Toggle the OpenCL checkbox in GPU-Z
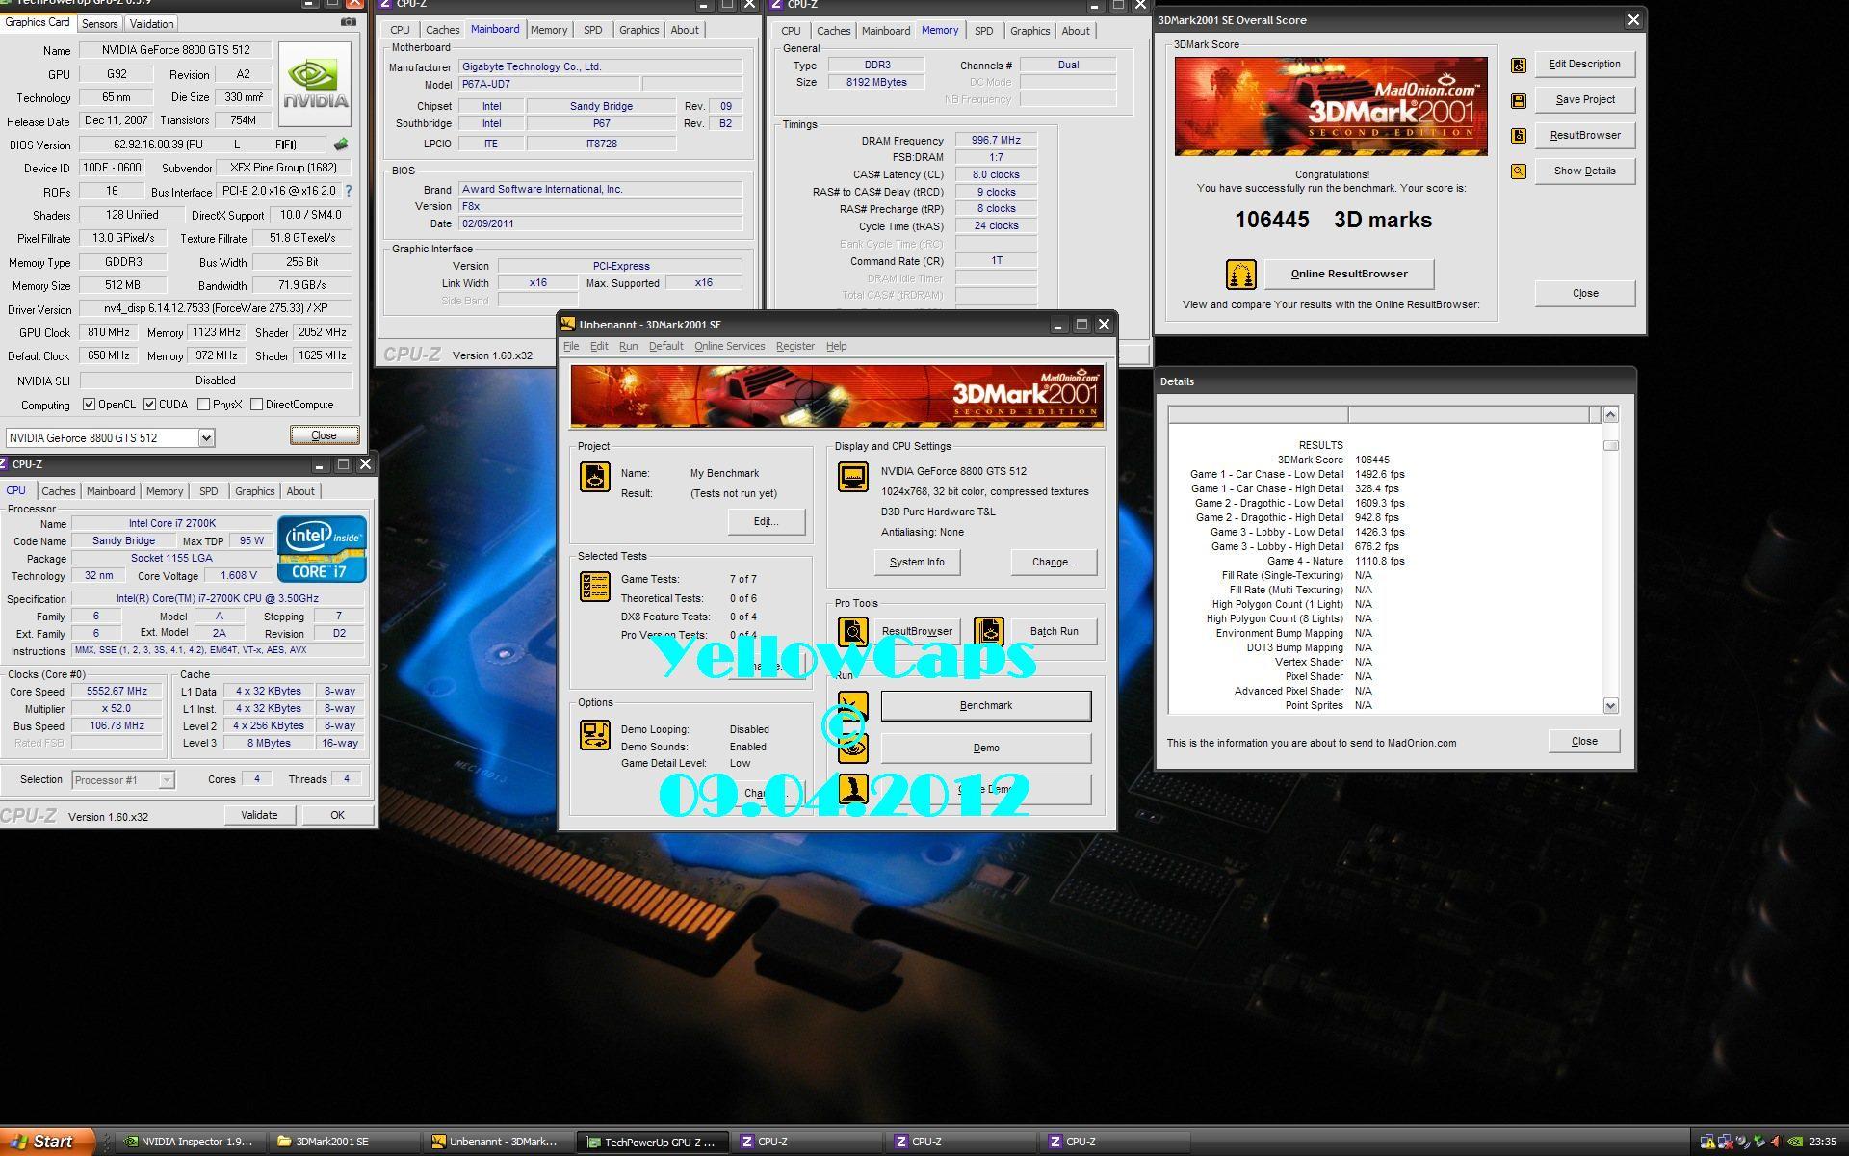Image resolution: width=1849 pixels, height=1156 pixels. click(89, 405)
